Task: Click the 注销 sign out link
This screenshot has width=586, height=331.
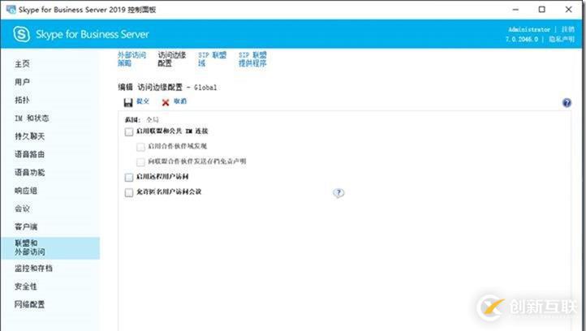Action: (x=567, y=29)
